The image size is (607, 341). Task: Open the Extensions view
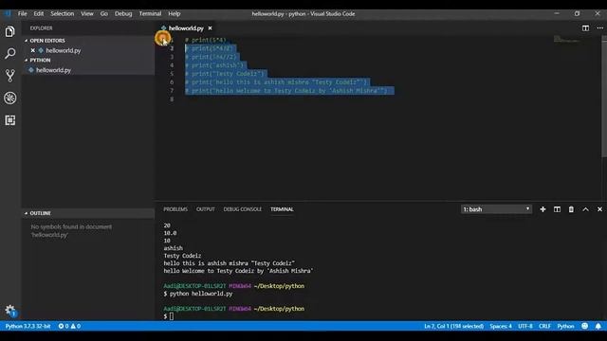pos(10,120)
